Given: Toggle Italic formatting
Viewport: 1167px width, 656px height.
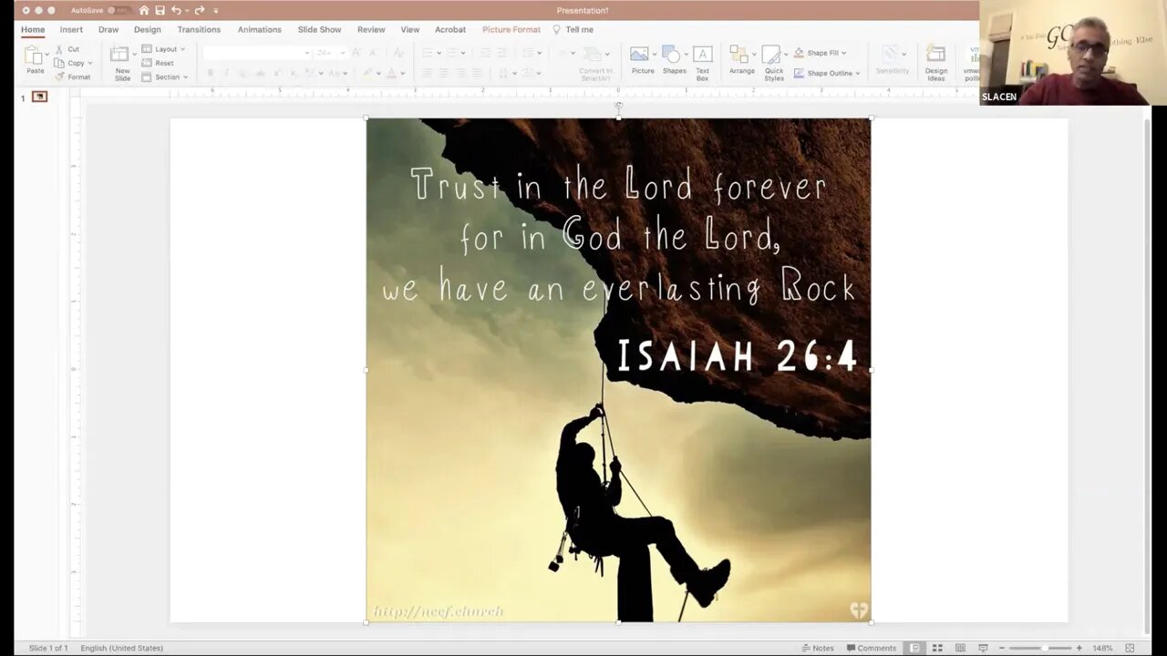Looking at the screenshot, I should (227, 73).
